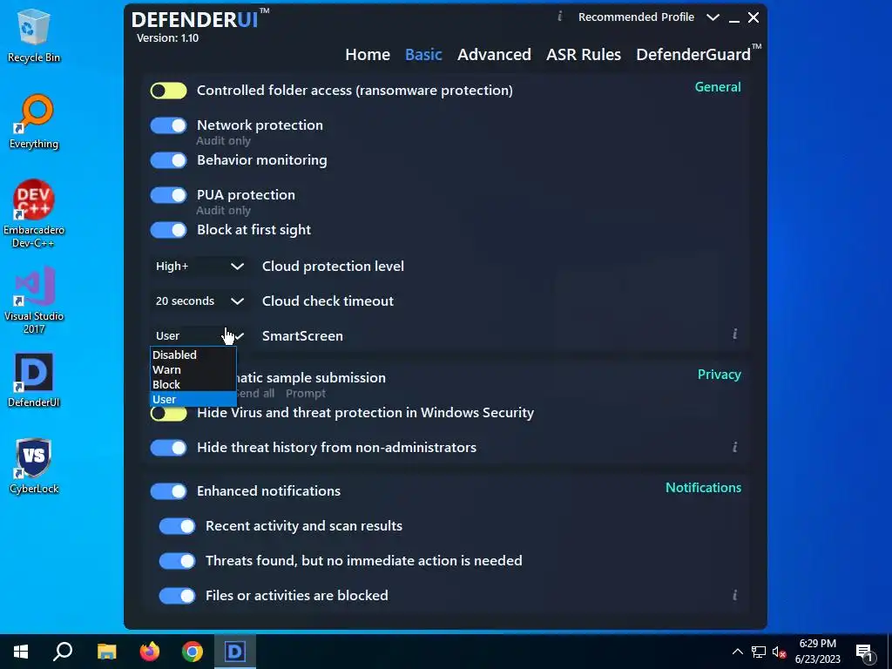The width and height of the screenshot is (892, 669).
Task: Click the Version: 1.10 text
Action: point(167,38)
